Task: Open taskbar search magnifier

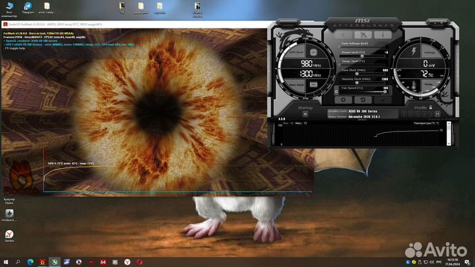Action: (x=18, y=262)
